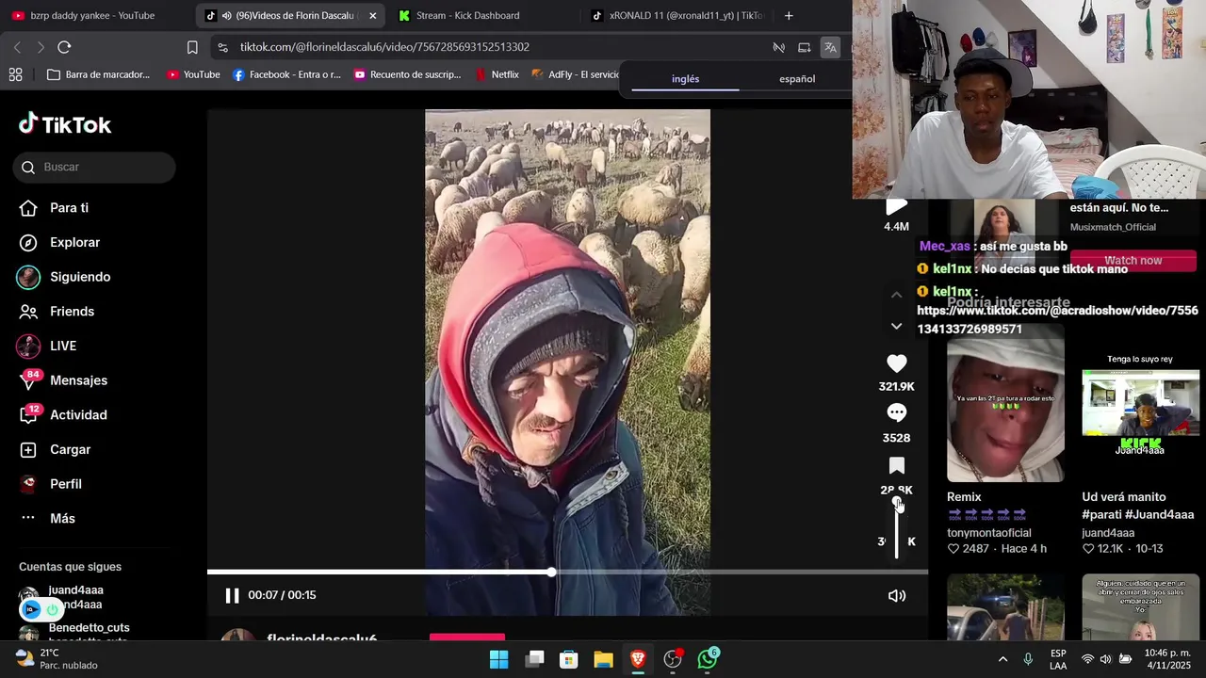The height and width of the screenshot is (678, 1206).
Task: Open comments bubble showing 3528
Action: click(x=896, y=413)
